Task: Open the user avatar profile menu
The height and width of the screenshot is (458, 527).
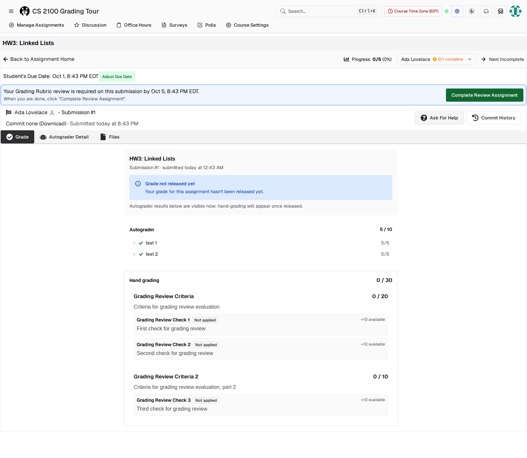Action: [515, 11]
